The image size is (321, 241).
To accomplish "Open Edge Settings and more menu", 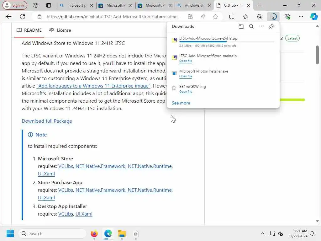I will click(301, 17).
